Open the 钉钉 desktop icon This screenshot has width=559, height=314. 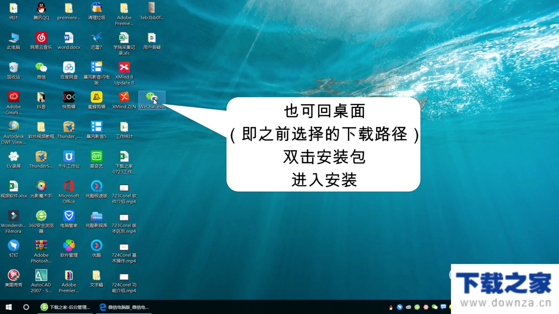click(14, 248)
